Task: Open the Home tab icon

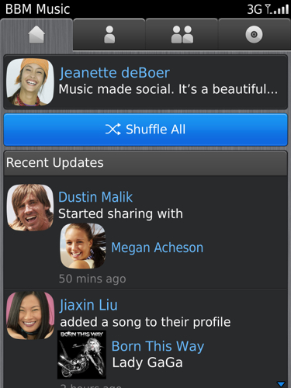Action: (x=36, y=35)
